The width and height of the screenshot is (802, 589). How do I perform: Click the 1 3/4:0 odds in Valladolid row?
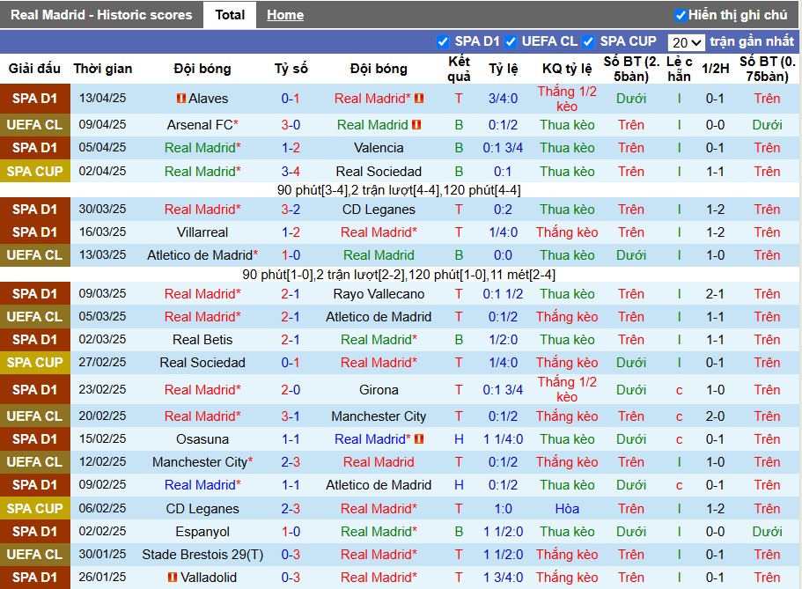[503, 578]
